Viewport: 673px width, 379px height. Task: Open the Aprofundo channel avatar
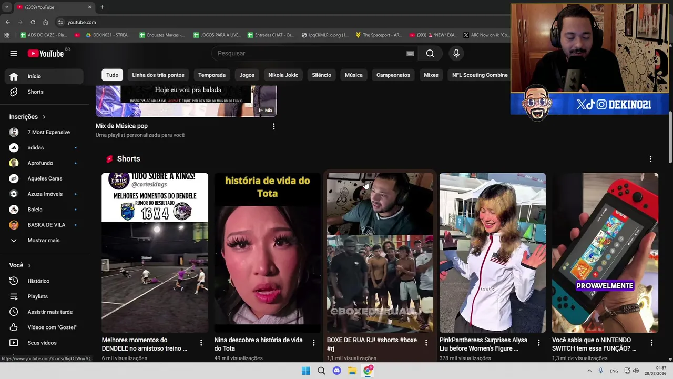(14, 163)
